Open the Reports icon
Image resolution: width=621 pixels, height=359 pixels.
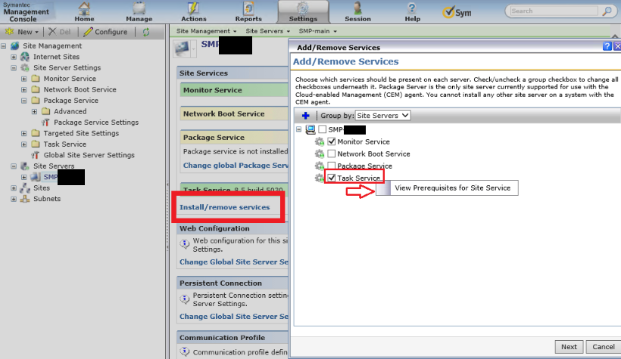tap(248, 8)
